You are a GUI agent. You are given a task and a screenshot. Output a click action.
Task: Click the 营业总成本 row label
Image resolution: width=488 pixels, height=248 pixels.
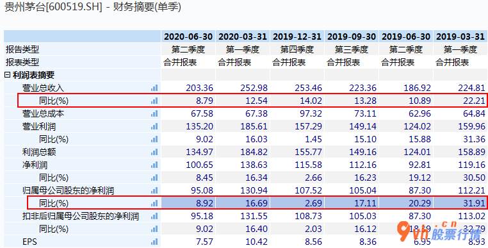[43, 113]
